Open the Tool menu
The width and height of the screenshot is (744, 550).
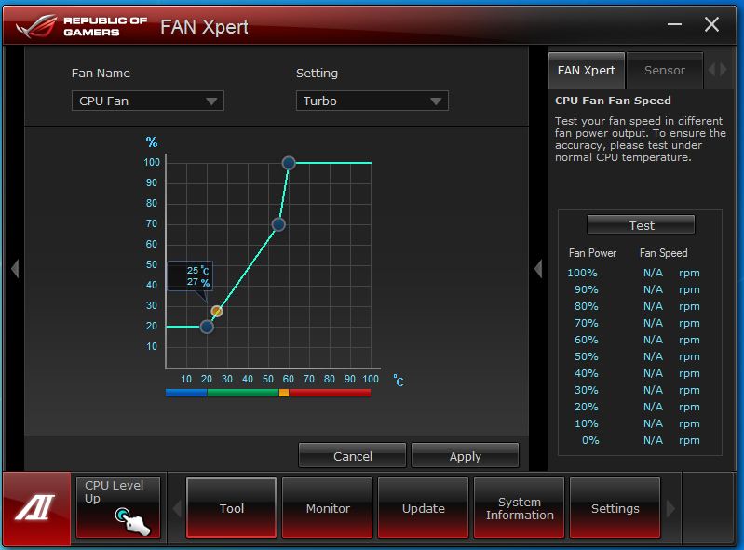[x=232, y=508]
